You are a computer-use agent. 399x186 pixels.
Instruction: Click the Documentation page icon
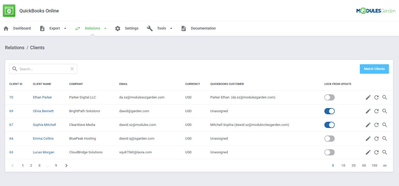(184, 28)
